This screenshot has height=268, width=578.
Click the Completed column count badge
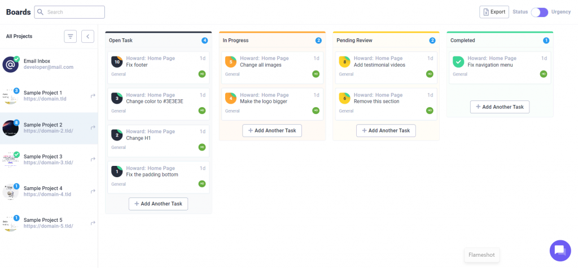point(546,41)
